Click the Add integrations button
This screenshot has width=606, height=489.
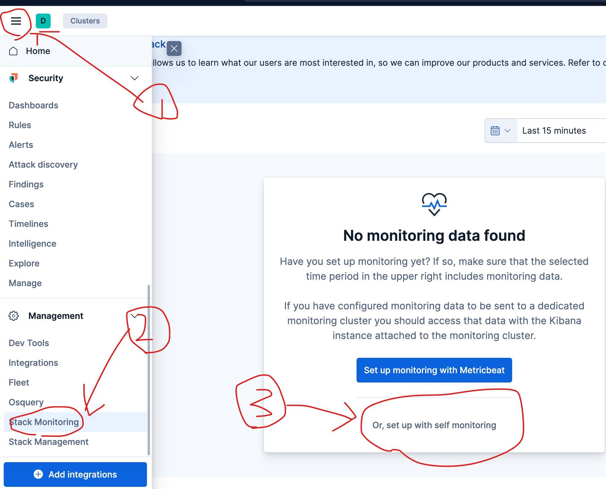75,474
